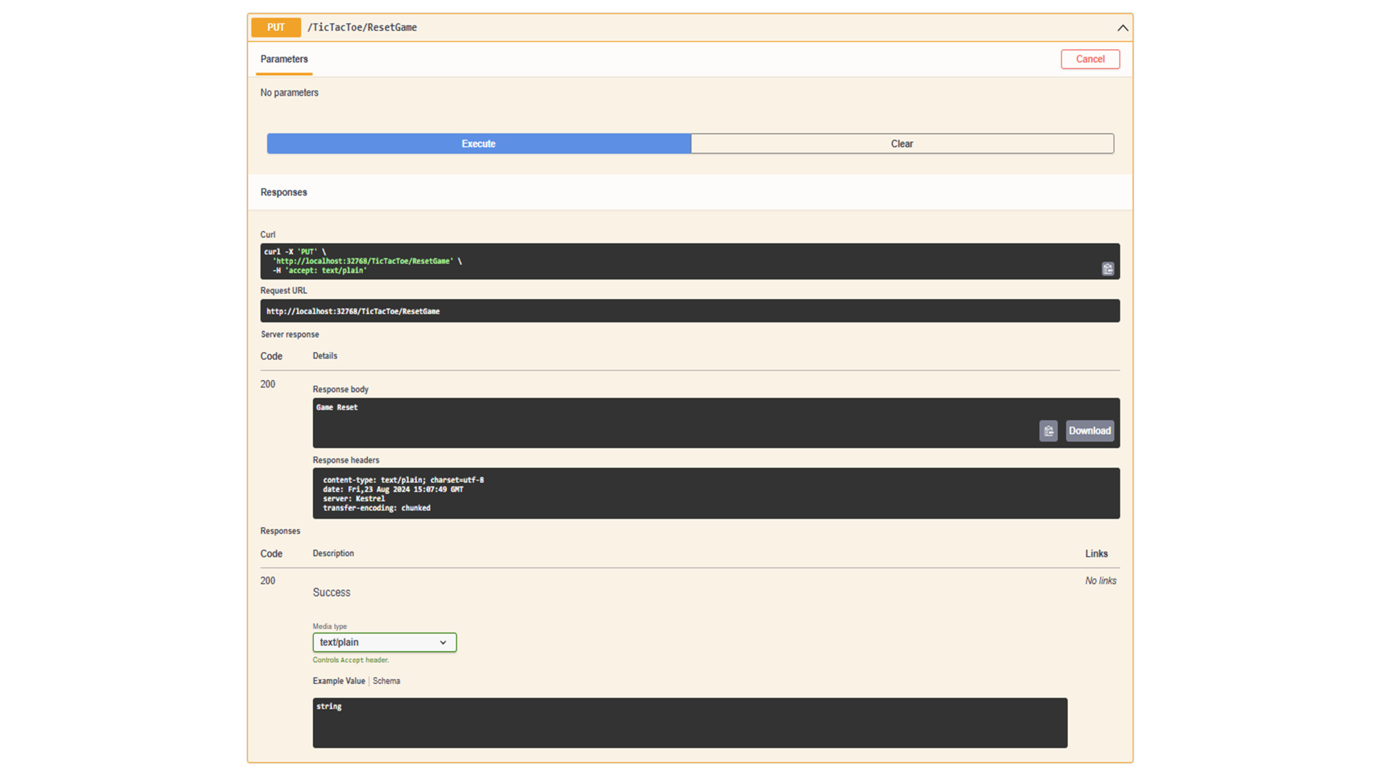Click the 'content-type: text/plain; charset=utf-8' header
The width and height of the screenshot is (1380, 776).
pos(403,480)
